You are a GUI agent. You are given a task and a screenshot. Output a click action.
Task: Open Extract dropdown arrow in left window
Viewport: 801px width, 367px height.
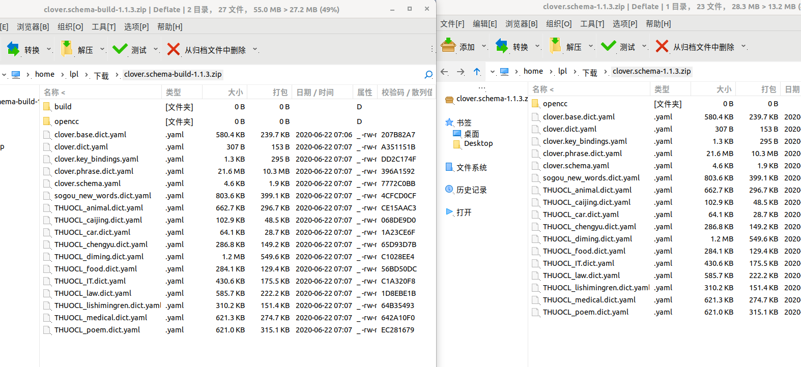pyautogui.click(x=102, y=50)
